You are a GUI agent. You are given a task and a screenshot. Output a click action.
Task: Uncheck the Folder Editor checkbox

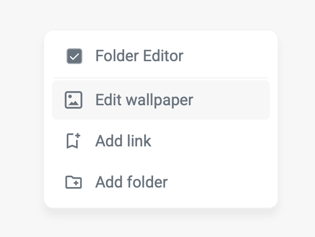click(74, 56)
